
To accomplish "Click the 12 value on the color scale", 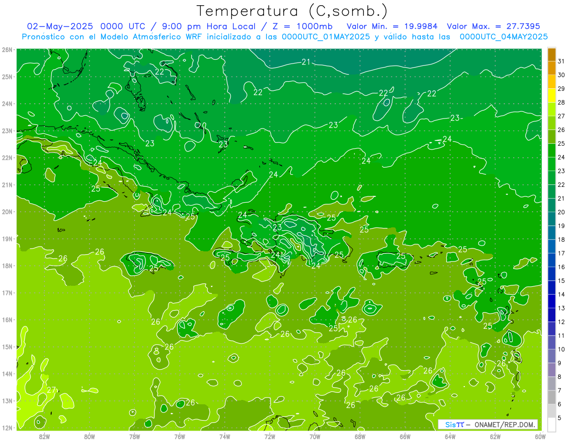I will (x=561, y=322).
